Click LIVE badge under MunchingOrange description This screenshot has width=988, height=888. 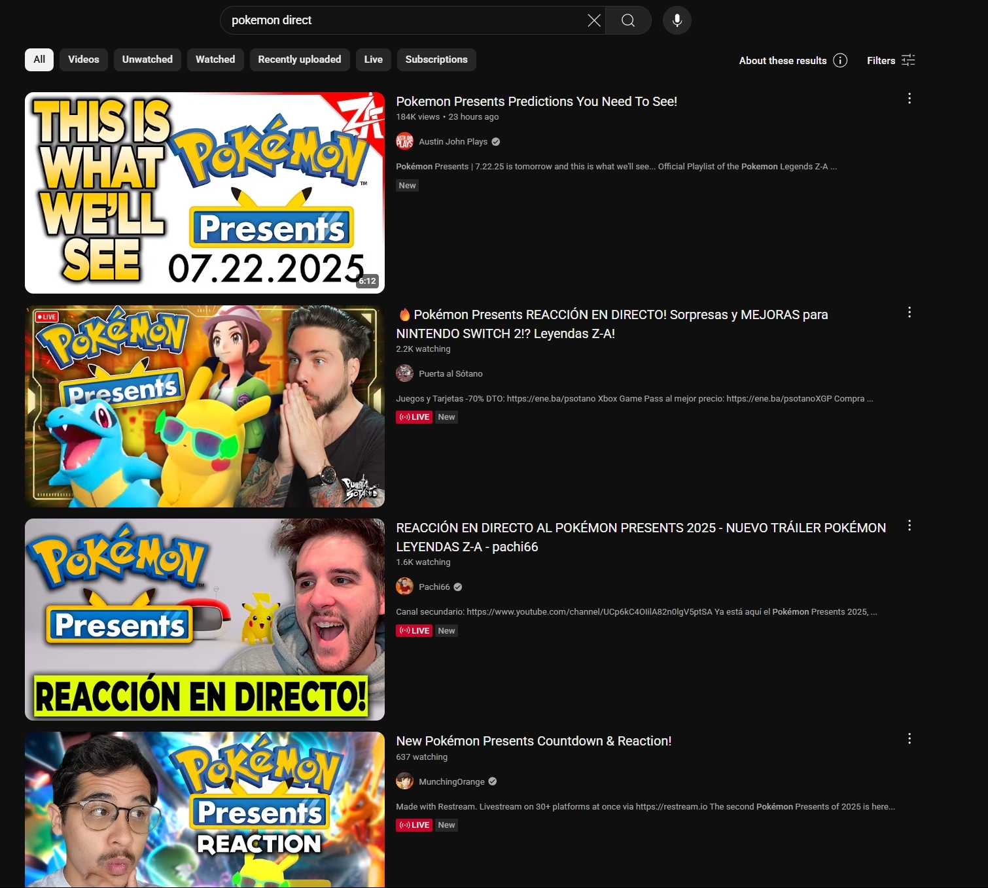point(414,825)
